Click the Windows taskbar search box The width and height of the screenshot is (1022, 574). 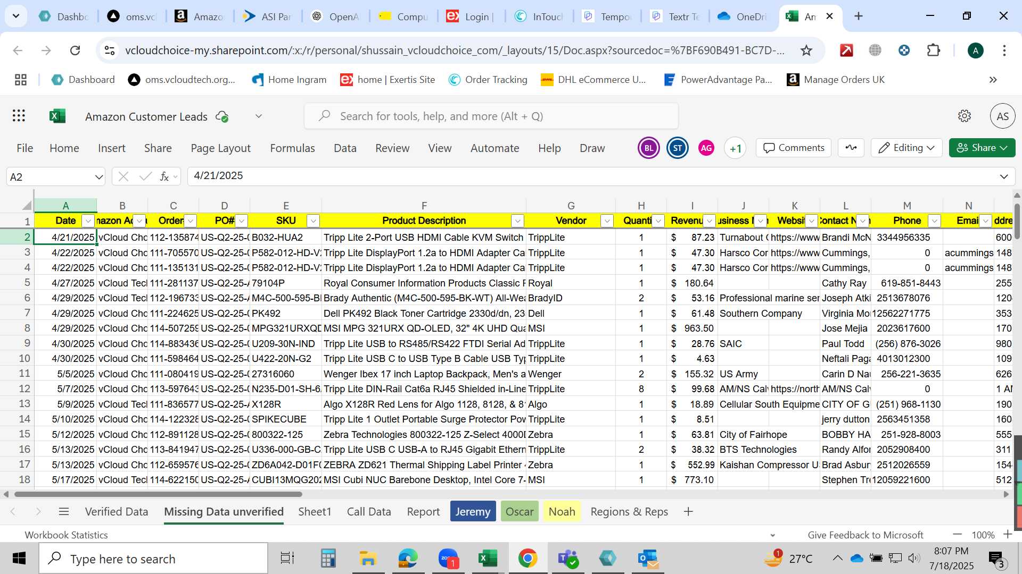pyautogui.click(x=153, y=559)
